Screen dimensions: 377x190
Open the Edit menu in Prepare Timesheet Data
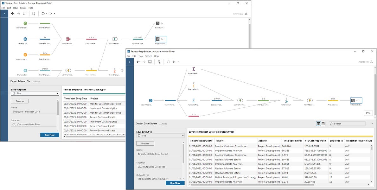[x=8, y=8]
